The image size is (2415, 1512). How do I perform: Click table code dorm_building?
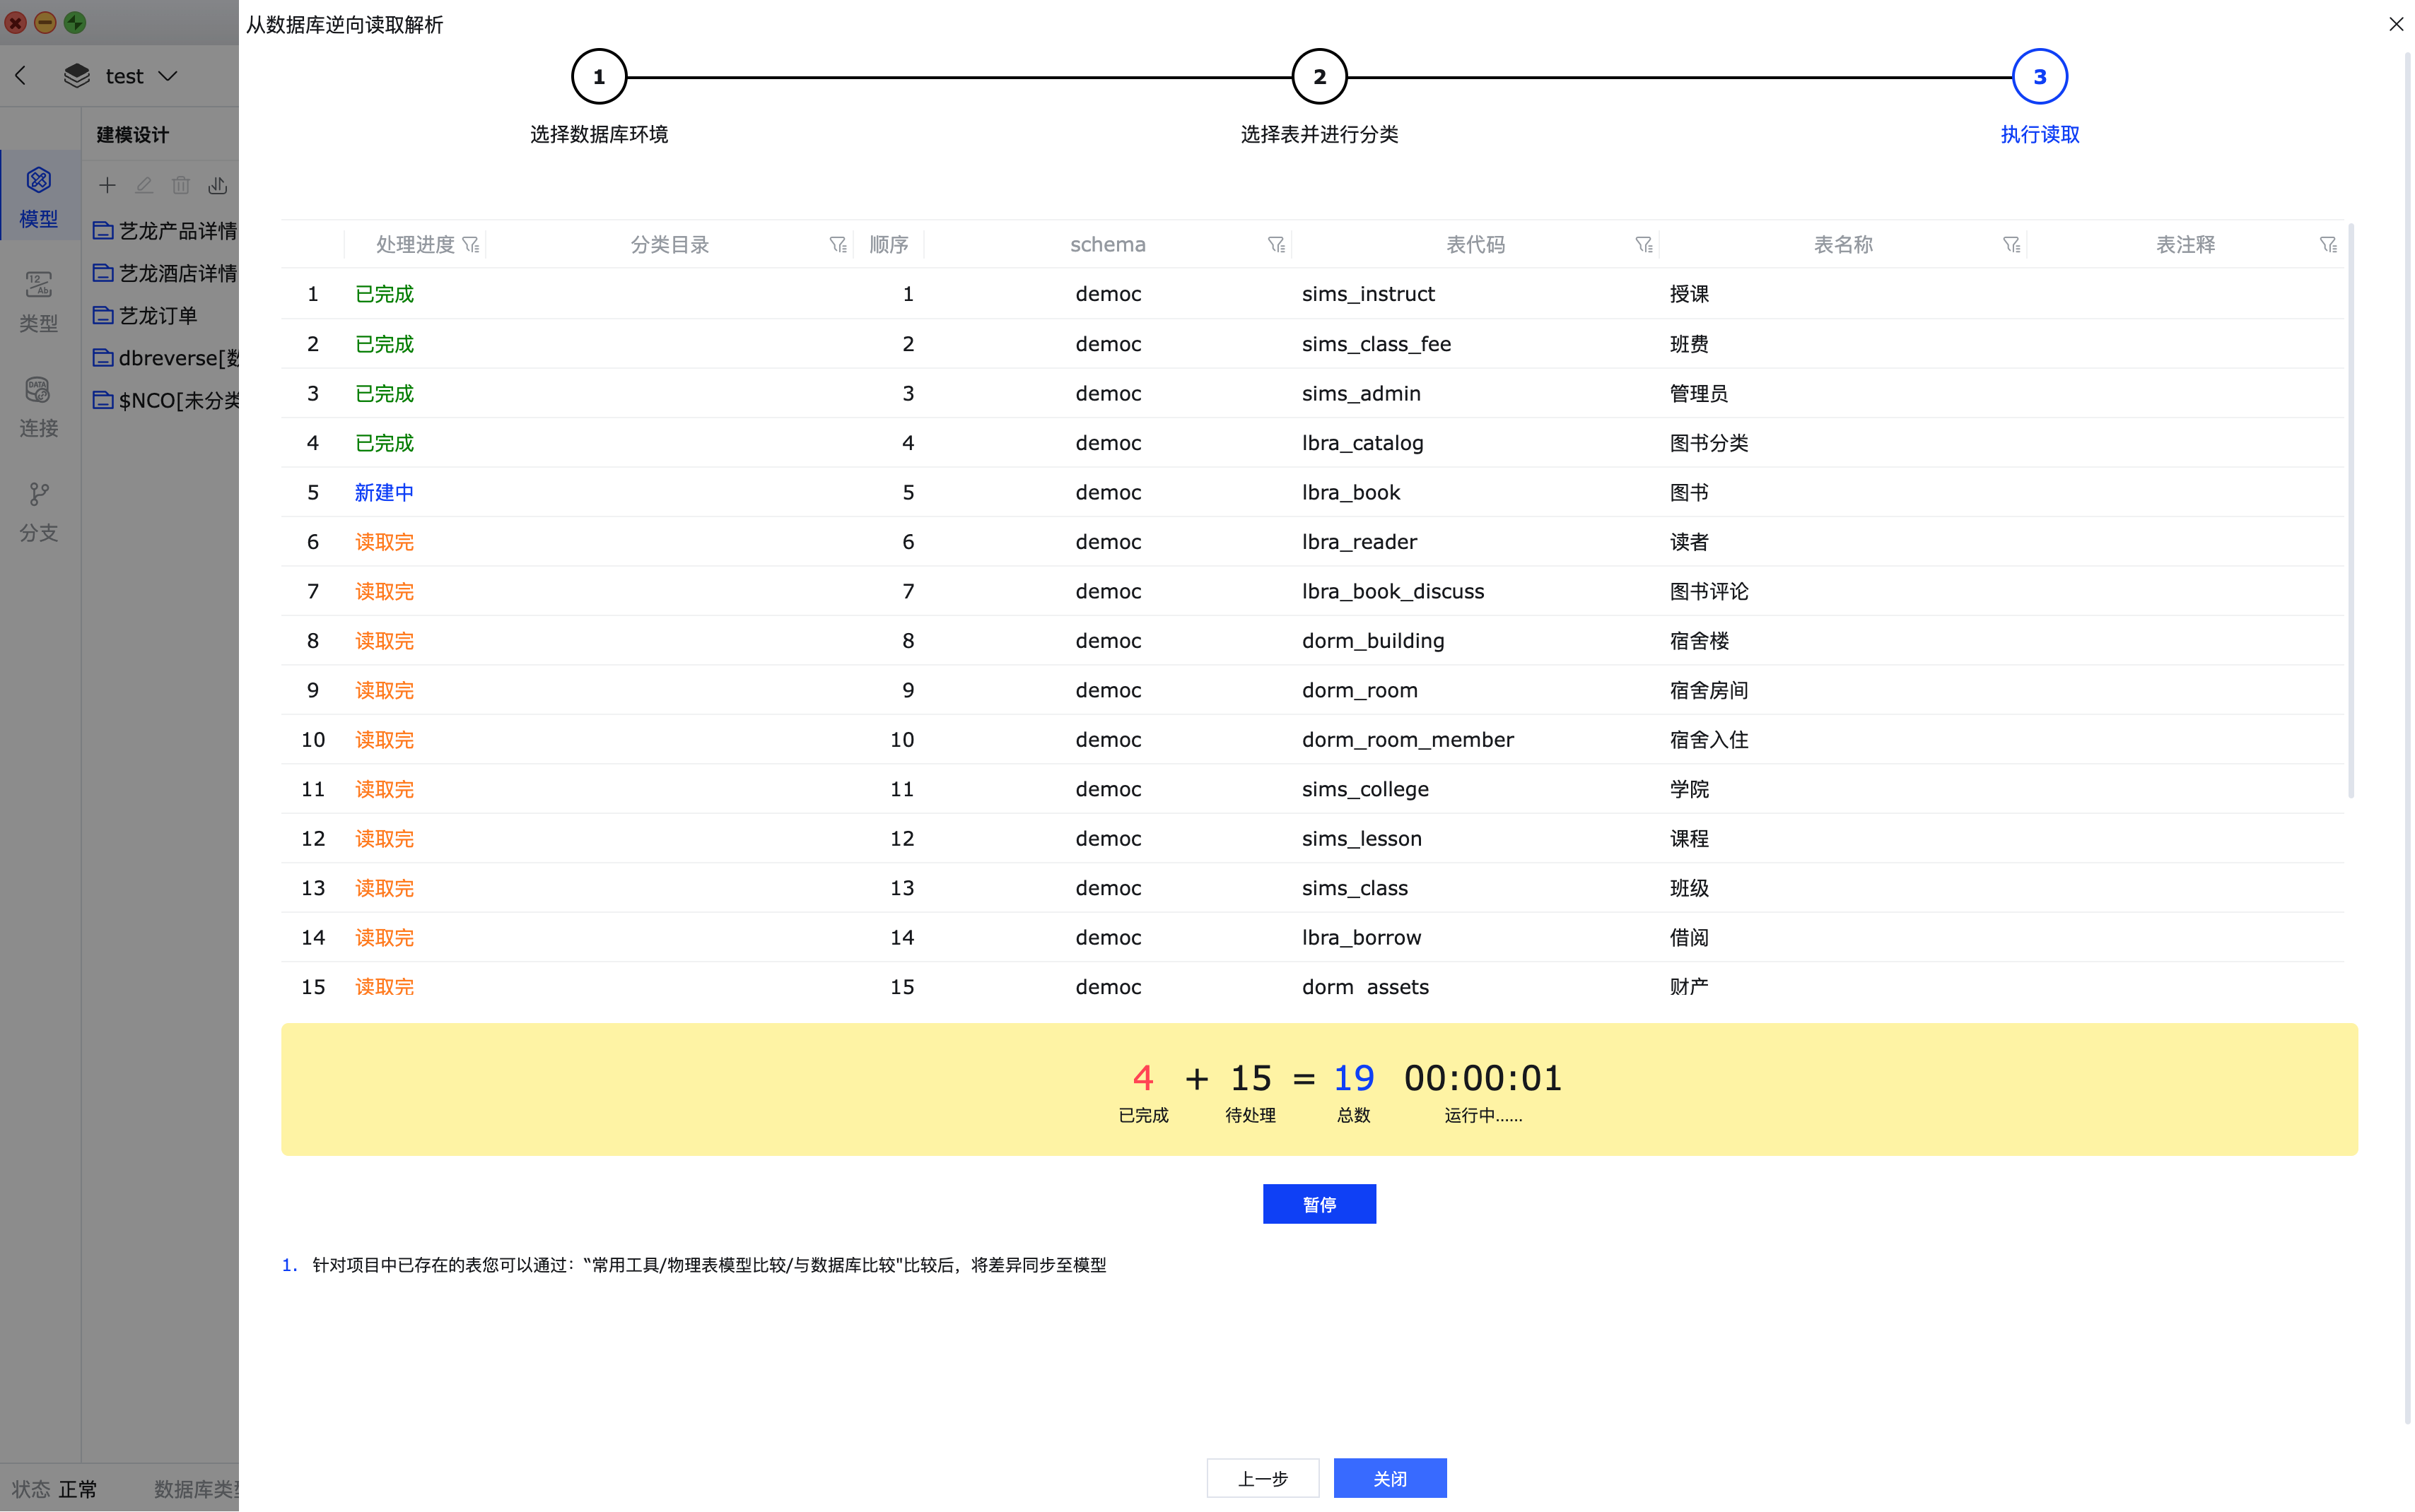(x=1372, y=641)
